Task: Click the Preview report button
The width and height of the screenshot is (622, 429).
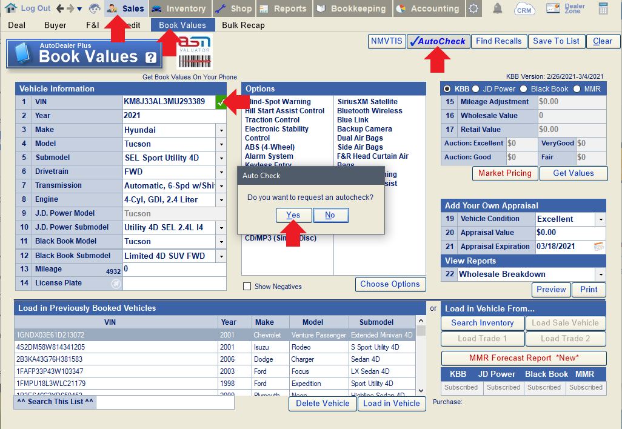Action: (551, 290)
